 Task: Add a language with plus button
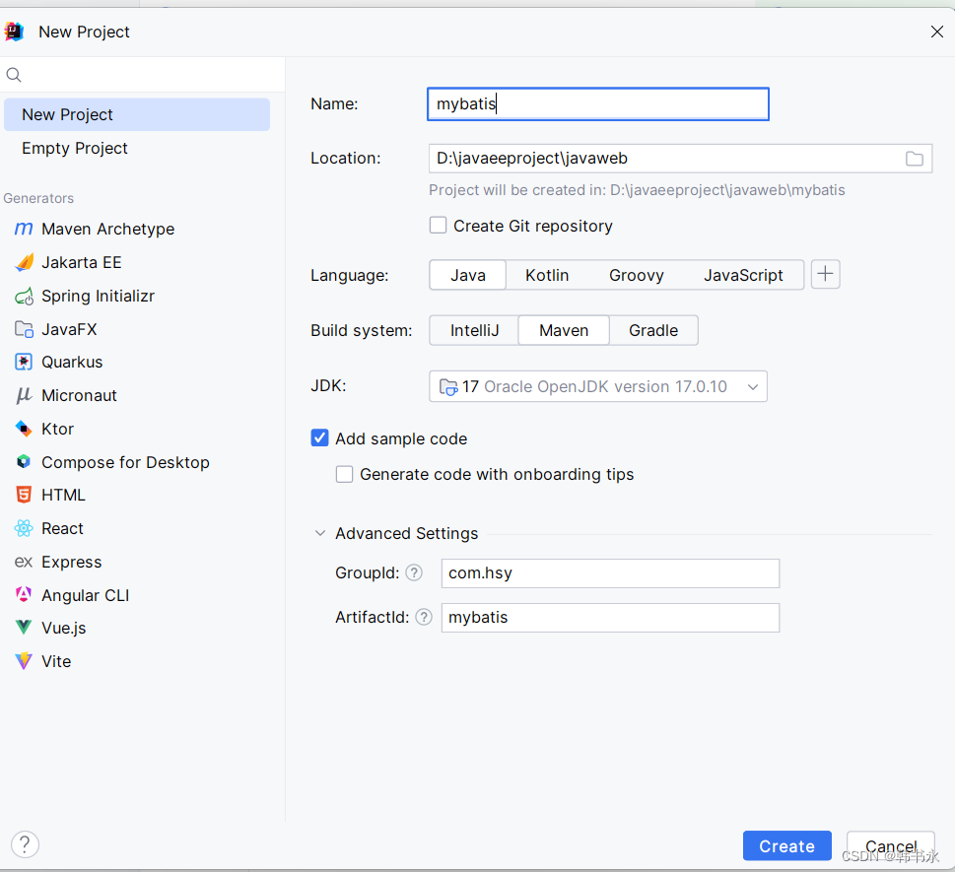(x=825, y=274)
